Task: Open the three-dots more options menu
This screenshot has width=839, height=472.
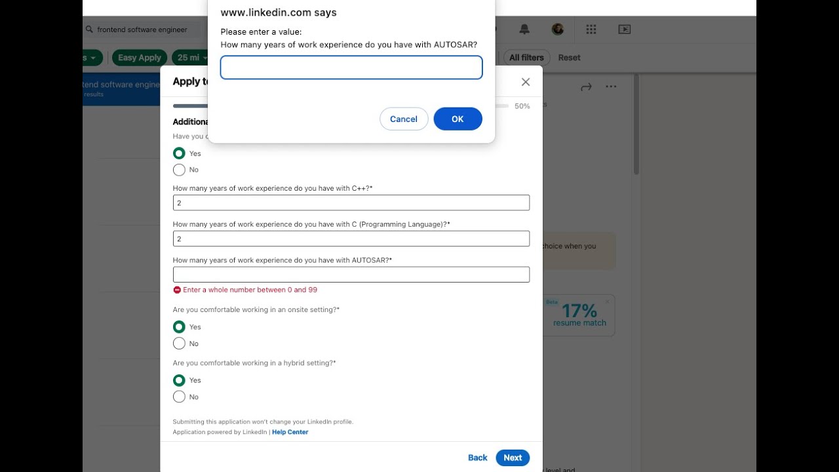Action: [x=611, y=87]
